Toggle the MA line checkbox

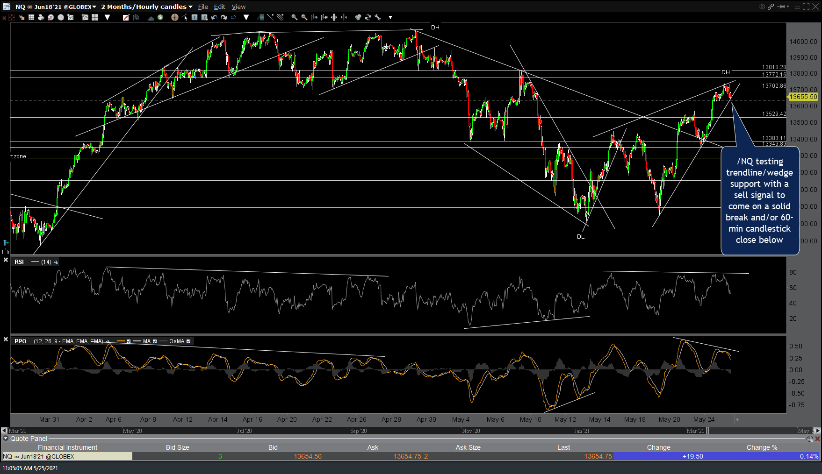coord(155,341)
